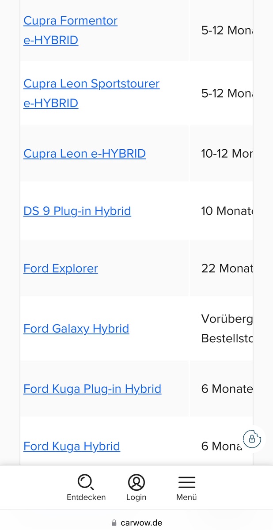Click the Ford Kuga Hybrid link
The width and height of the screenshot is (273, 530).
[72, 447]
